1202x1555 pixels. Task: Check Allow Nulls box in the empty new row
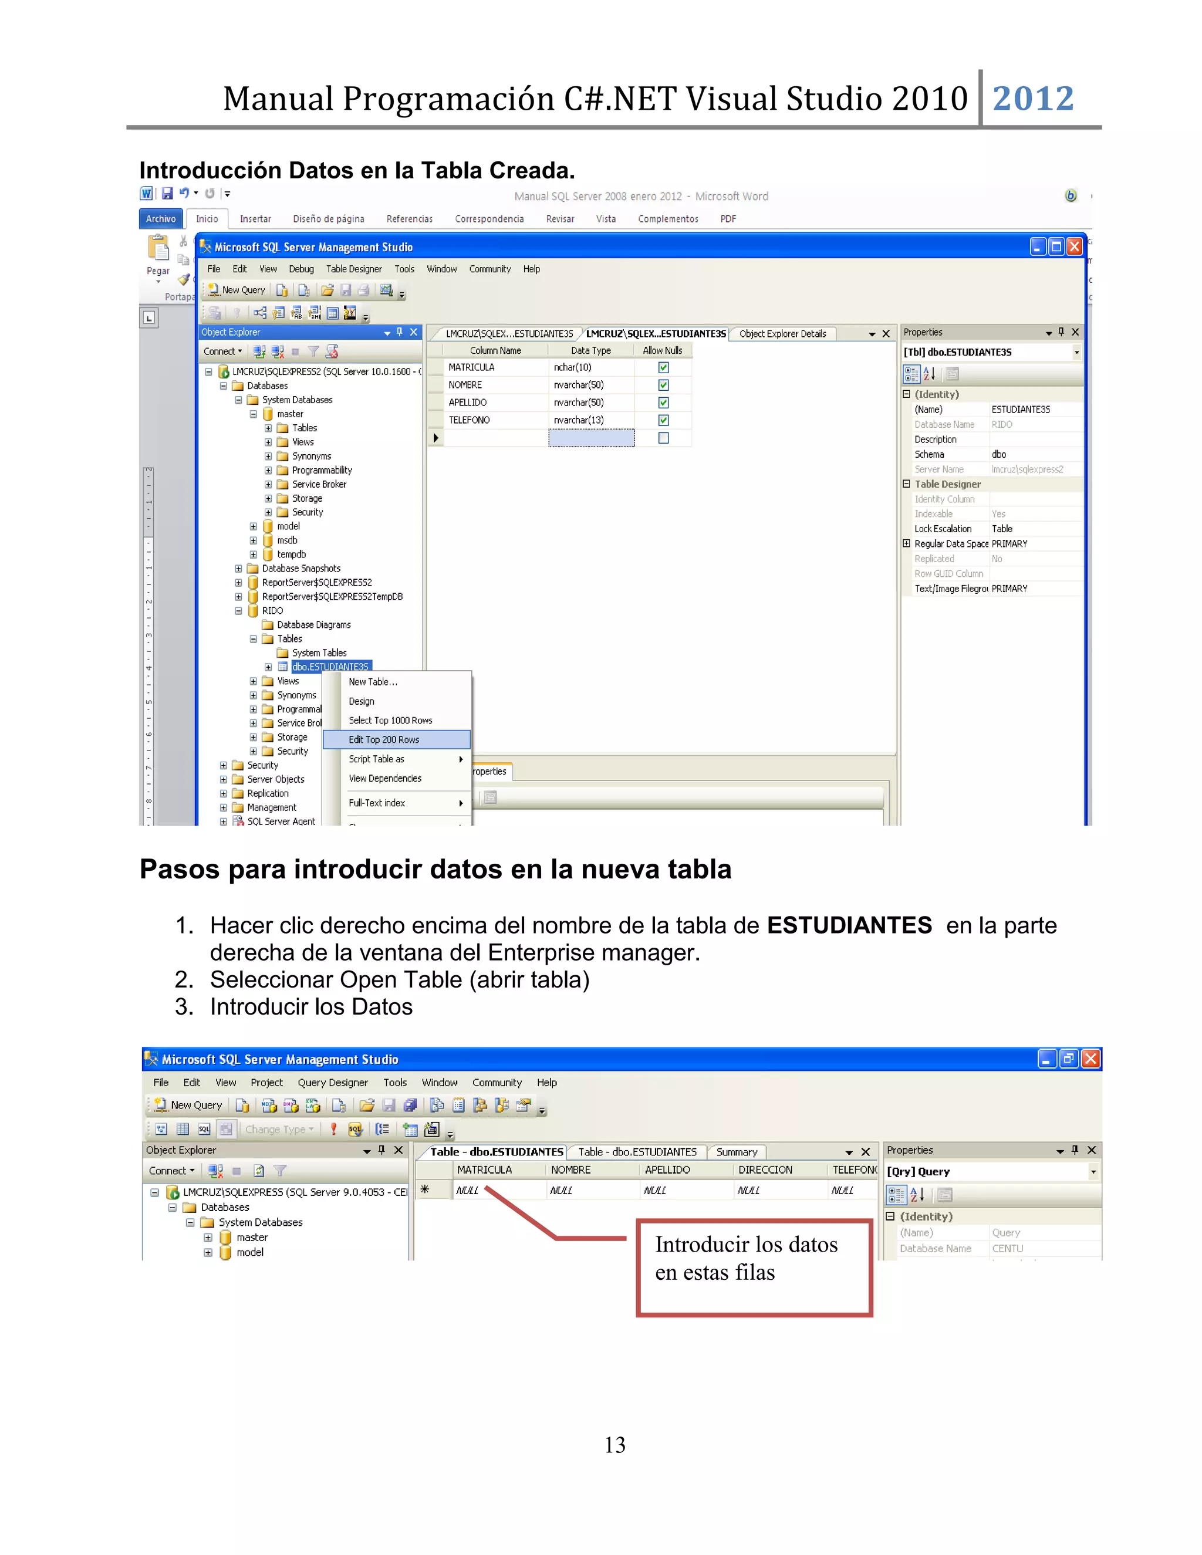pyautogui.click(x=664, y=438)
